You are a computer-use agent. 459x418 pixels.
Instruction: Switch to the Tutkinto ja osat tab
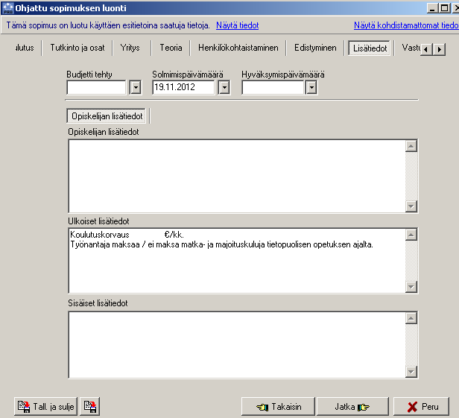[77, 48]
